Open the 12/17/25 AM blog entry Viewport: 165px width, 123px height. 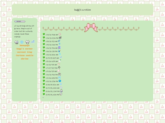(x=53, y=88)
